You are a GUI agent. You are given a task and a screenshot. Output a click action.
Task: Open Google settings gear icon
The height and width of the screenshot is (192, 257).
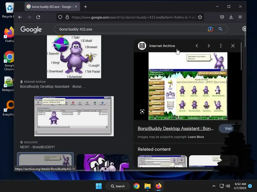244,29
